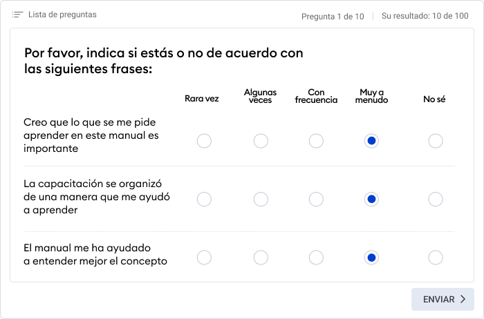This screenshot has height=319, width=484.
Task: Choose 'Con frecuencia' for manual importance statement
Action: (316, 141)
